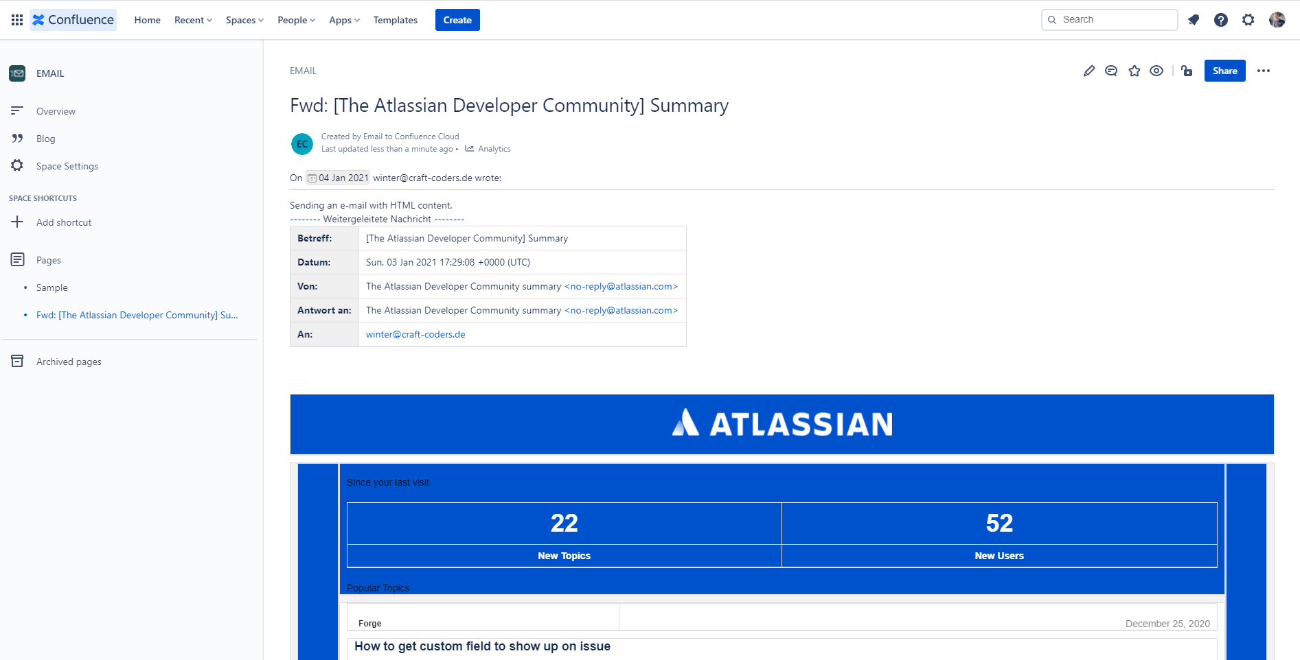This screenshot has width=1300, height=660.
Task: Click no-reply@atlassian.com in Antwort an row
Action: coord(621,310)
